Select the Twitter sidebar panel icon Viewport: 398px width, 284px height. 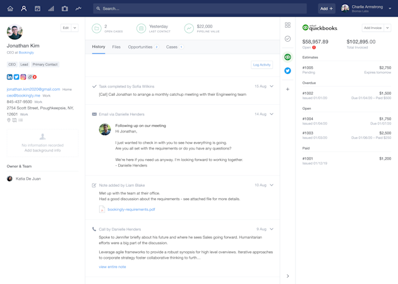point(287,71)
